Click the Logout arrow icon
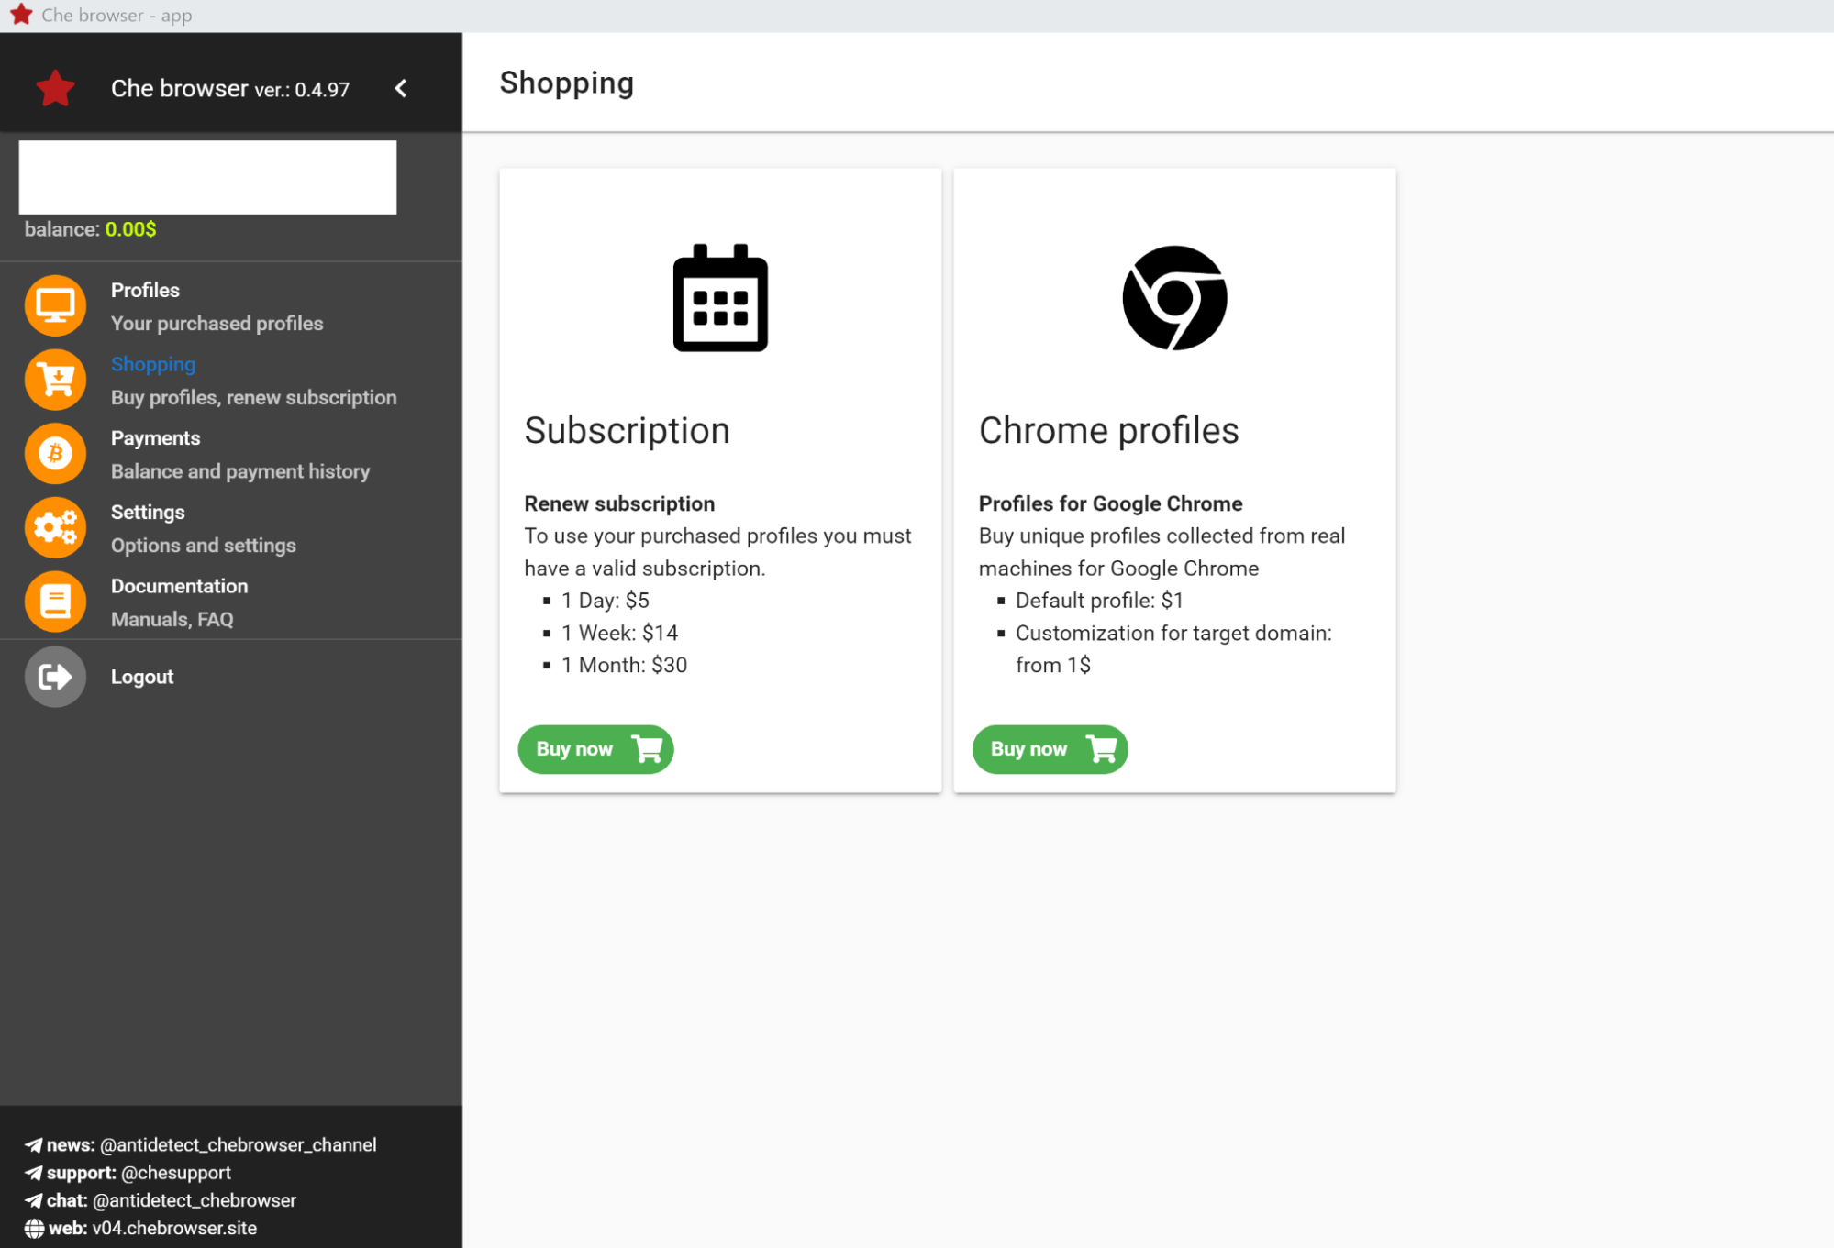 pos(55,677)
